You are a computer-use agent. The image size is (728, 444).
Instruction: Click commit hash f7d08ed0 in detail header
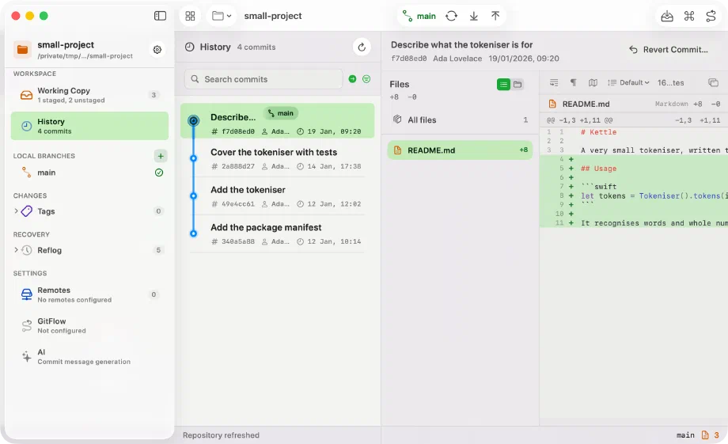tap(408, 59)
